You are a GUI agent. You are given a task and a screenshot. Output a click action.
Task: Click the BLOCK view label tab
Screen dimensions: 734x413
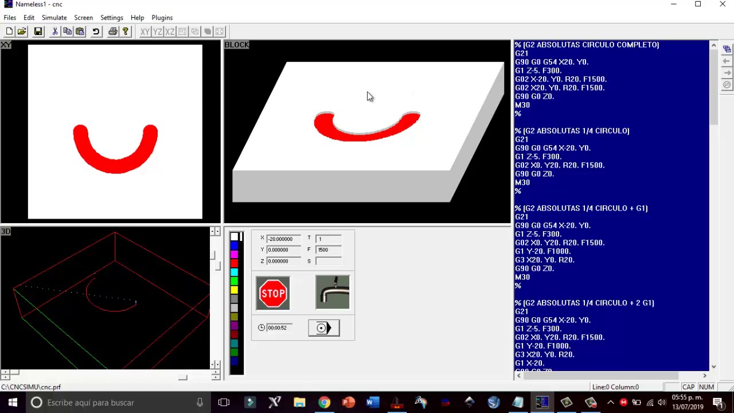pos(237,45)
